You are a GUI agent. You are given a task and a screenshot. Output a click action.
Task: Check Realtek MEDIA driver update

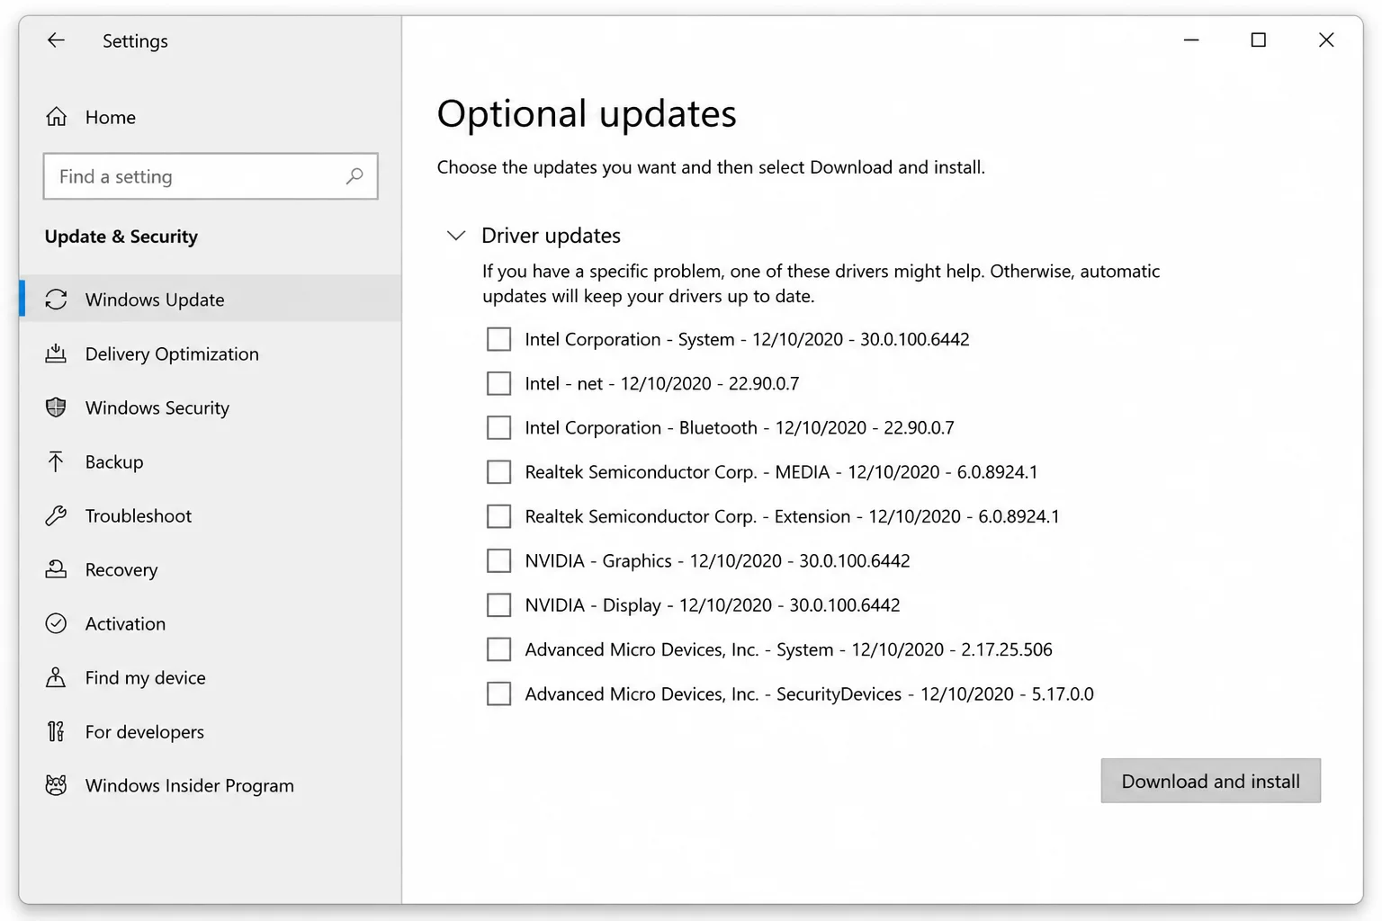click(x=498, y=472)
